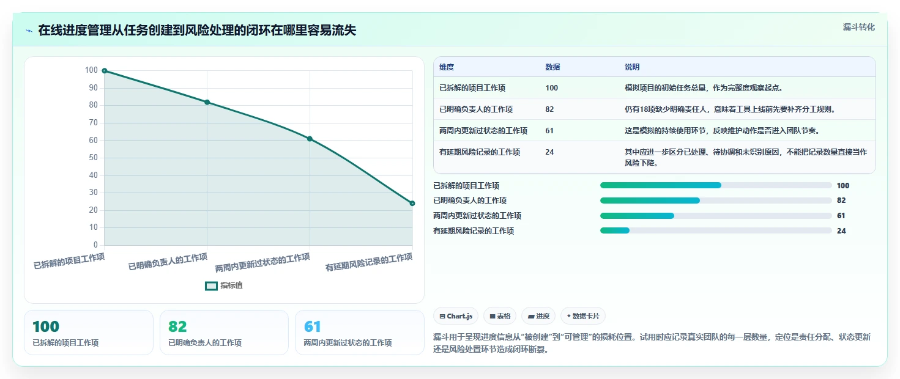Viewport: 900px width, 379px height.
Task: Select the chart data point at 82
Action: 207,102
